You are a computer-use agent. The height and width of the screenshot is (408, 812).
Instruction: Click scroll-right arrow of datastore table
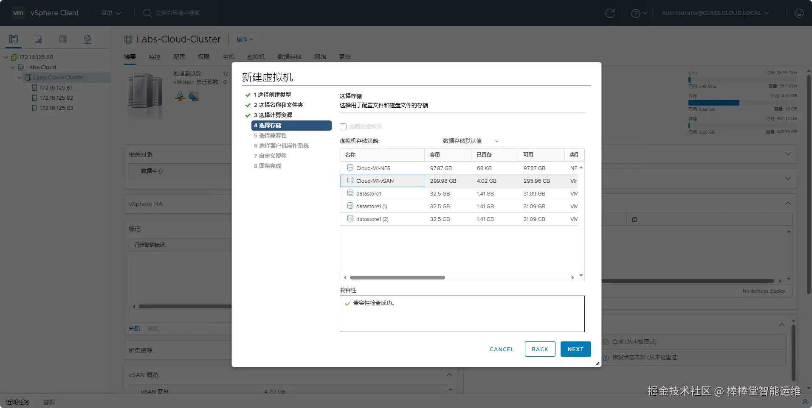pyautogui.click(x=572, y=278)
